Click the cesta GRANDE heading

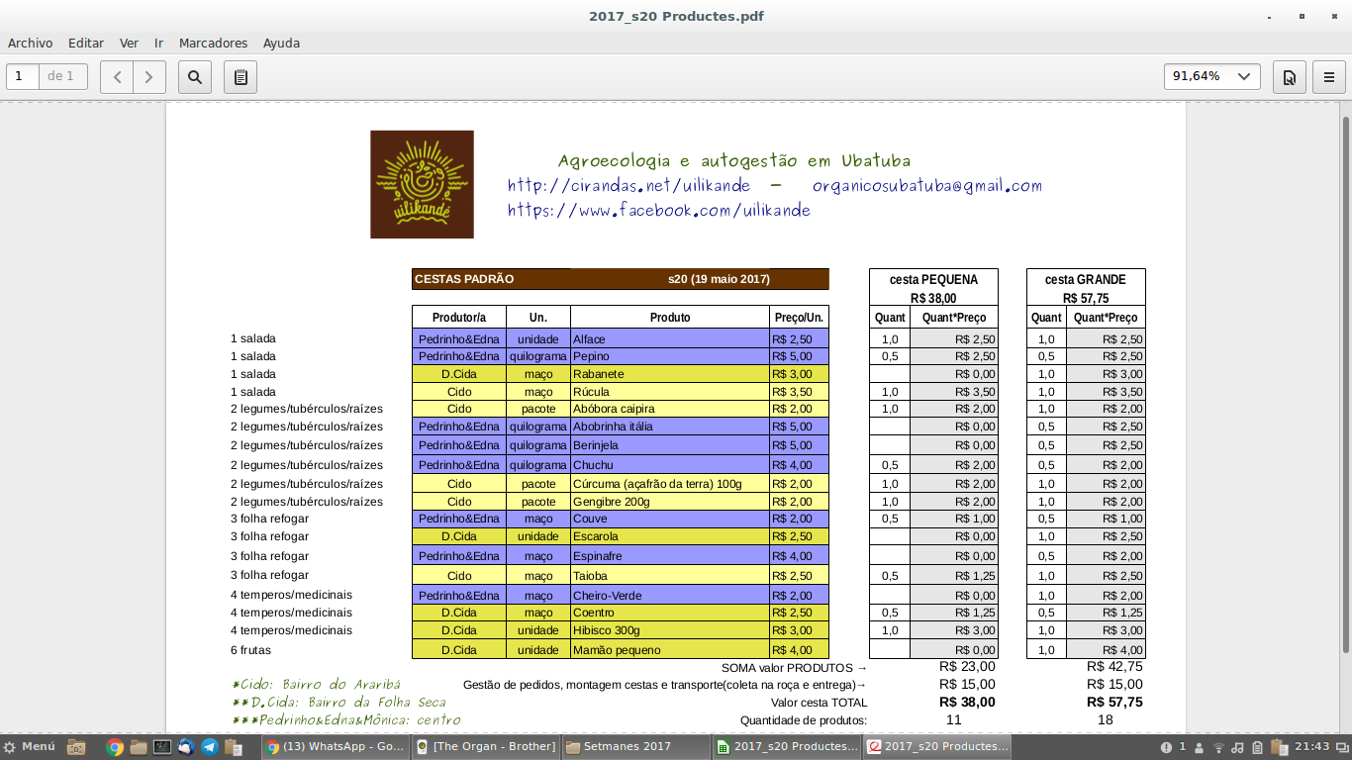tap(1086, 280)
